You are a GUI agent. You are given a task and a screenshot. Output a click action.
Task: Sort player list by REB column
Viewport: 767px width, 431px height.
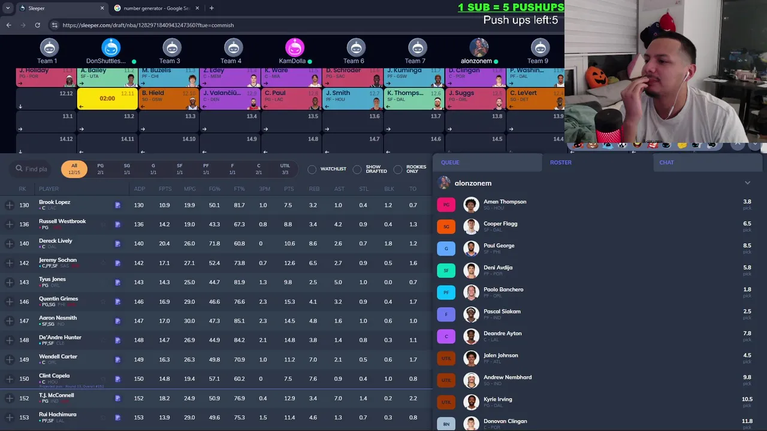click(x=313, y=189)
